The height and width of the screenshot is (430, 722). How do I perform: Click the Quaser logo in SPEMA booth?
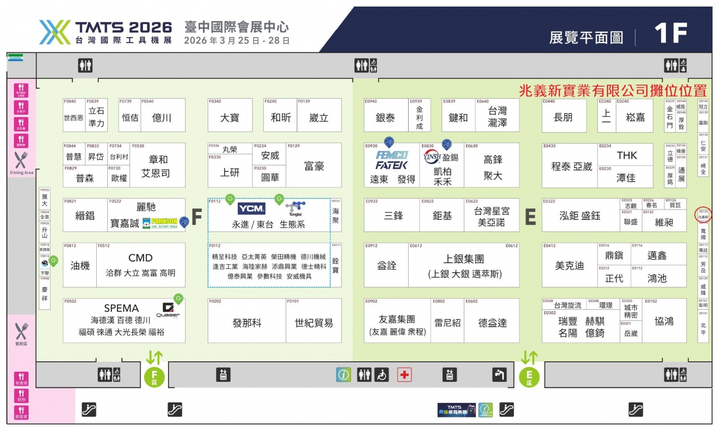[x=168, y=310]
